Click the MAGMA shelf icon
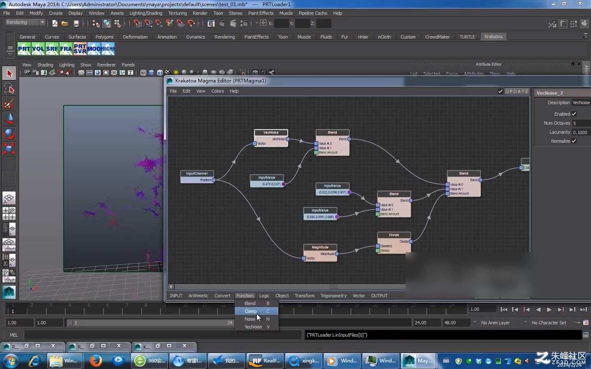This screenshot has height=369, width=591. coord(108,49)
